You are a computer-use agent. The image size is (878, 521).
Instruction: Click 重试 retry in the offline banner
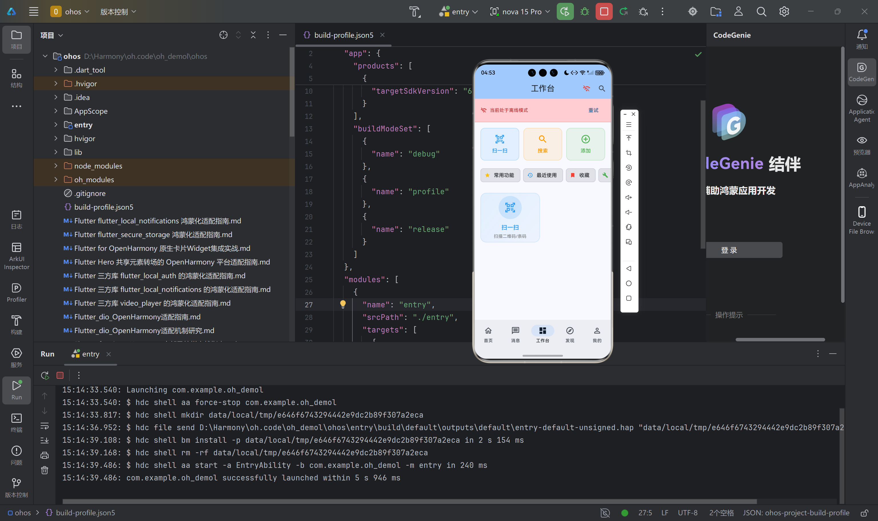pyautogui.click(x=593, y=110)
